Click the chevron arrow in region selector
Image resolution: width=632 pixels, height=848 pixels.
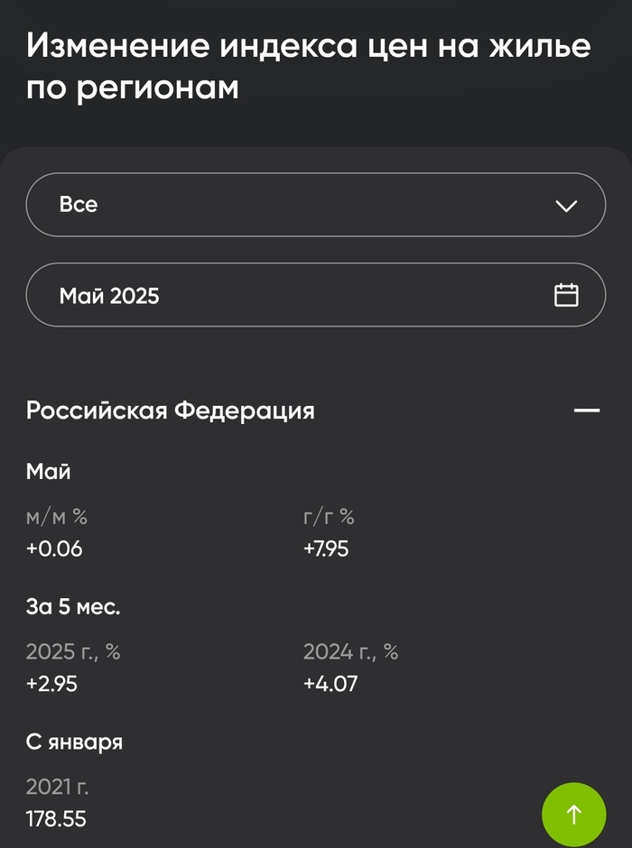[x=566, y=206]
